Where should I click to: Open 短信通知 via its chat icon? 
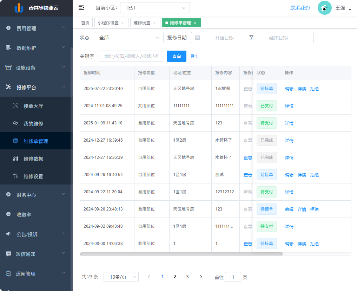pos(8,254)
